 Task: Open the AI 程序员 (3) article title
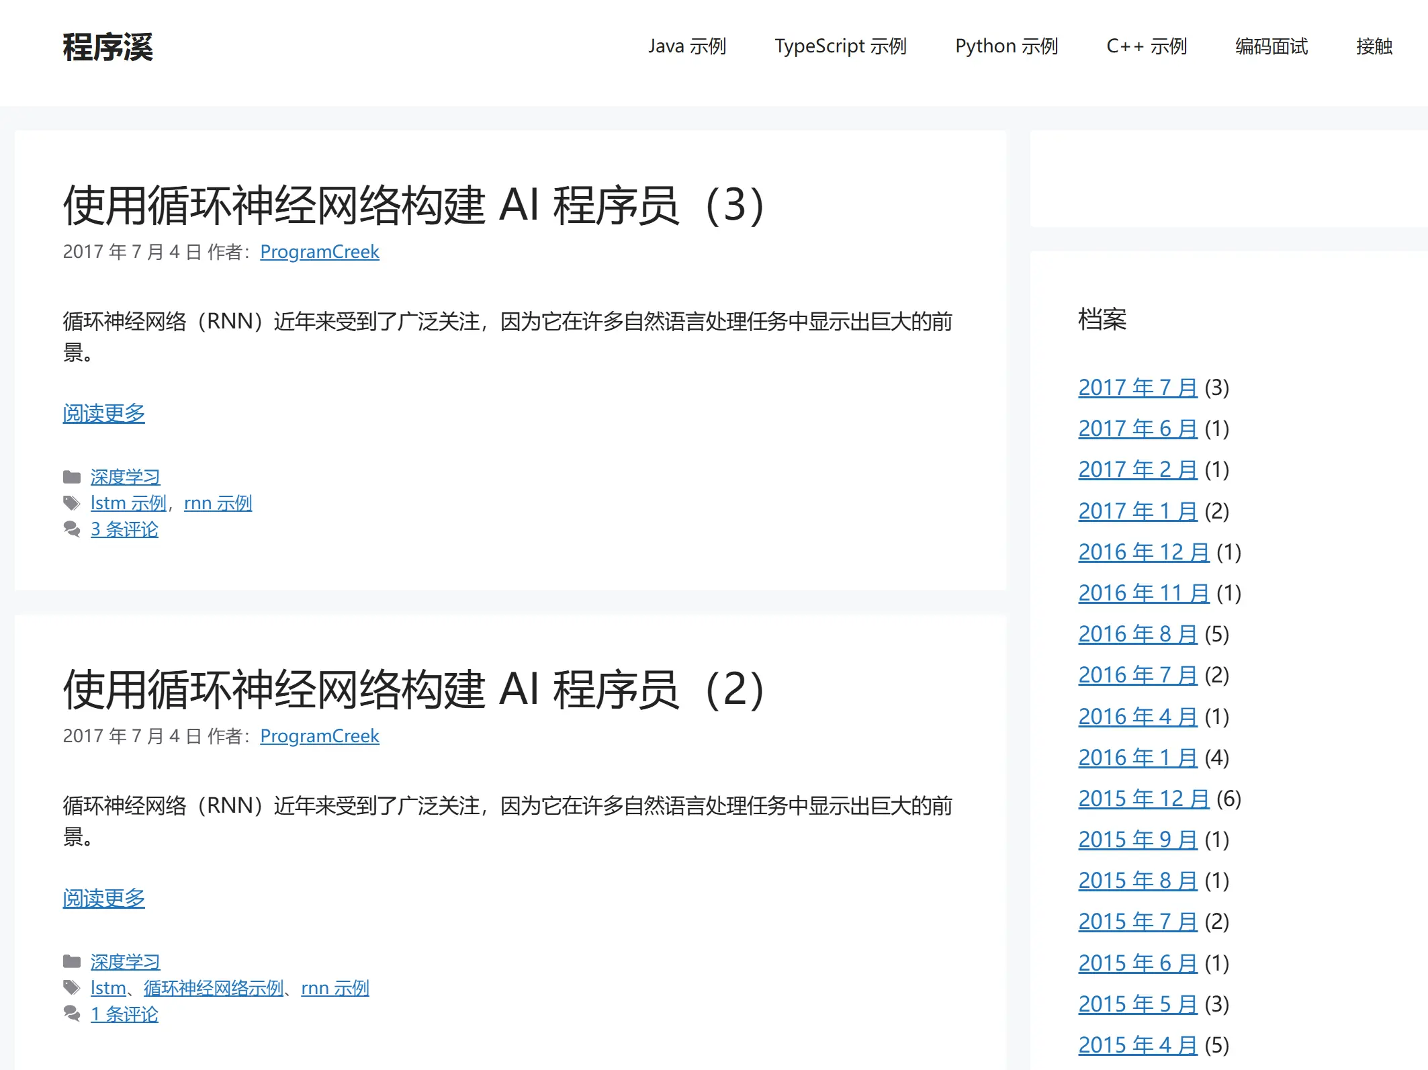tap(414, 206)
